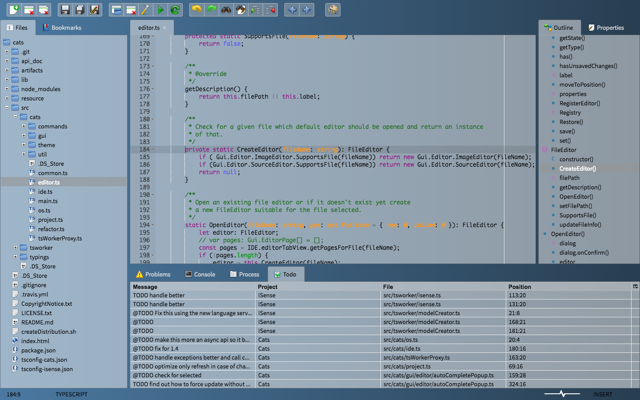Select hasUnsavedChanges() in the Outline

588,66
